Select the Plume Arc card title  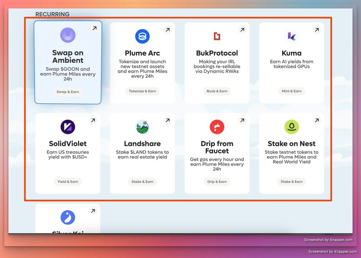142,53
